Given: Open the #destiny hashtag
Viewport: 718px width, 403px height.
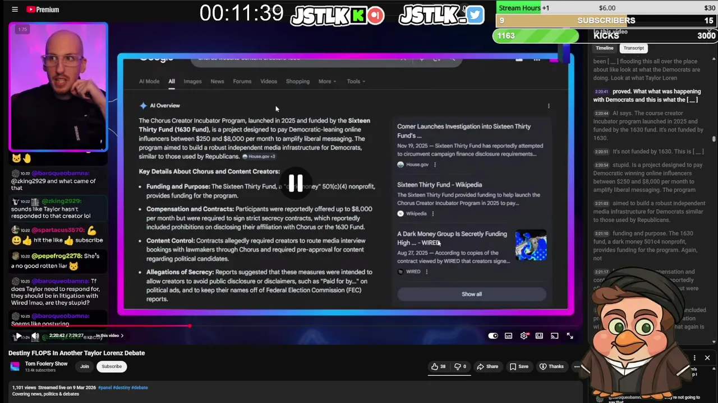Looking at the screenshot, I should pyautogui.click(x=121, y=387).
